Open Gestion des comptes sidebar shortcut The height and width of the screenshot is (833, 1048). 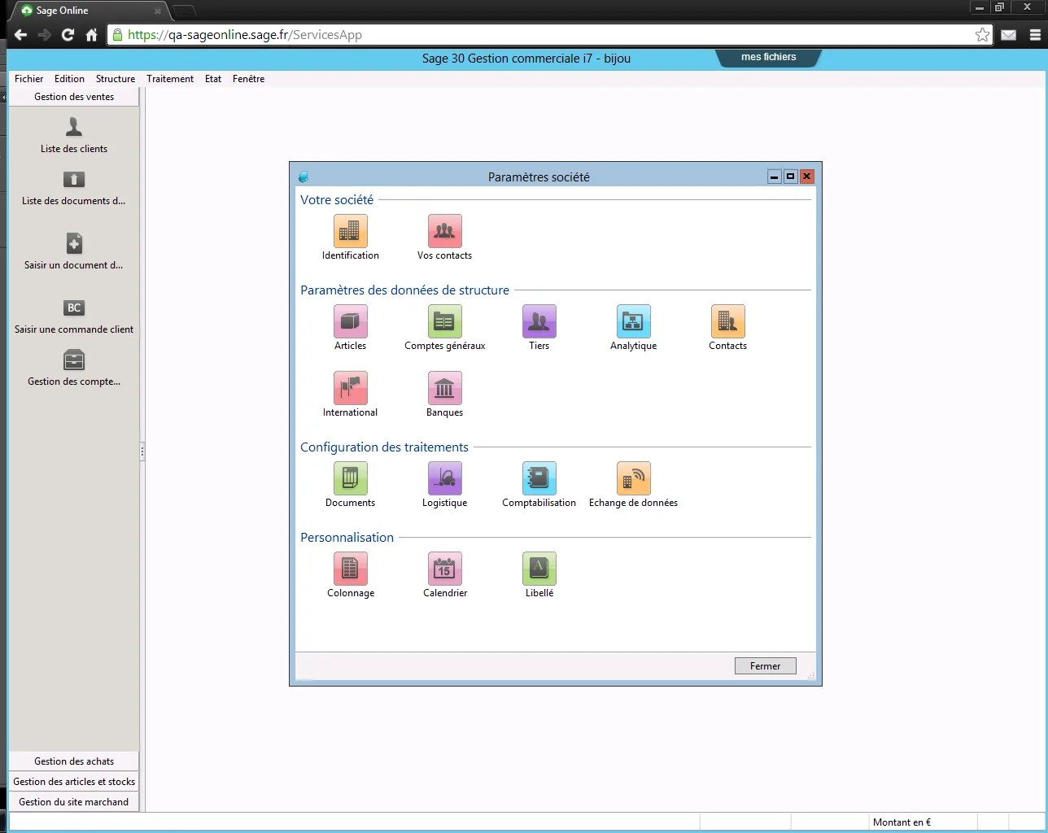74,369
